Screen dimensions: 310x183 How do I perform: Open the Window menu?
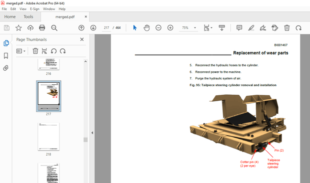tap(49, 9)
